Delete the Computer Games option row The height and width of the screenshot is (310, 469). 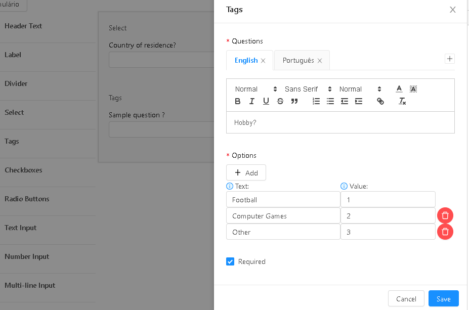[x=445, y=215]
